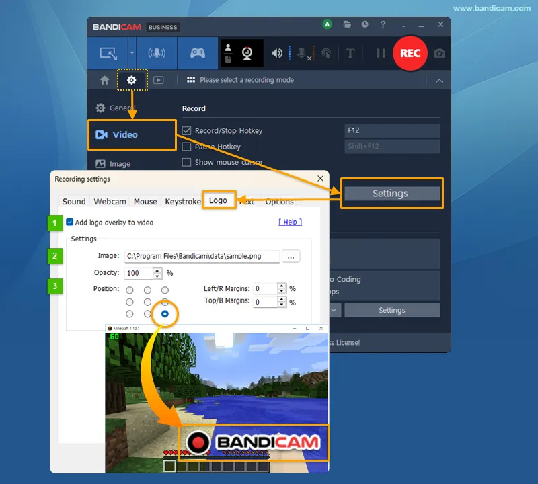
Task: Open scheduled recording clock icon
Action: [x=364, y=24]
